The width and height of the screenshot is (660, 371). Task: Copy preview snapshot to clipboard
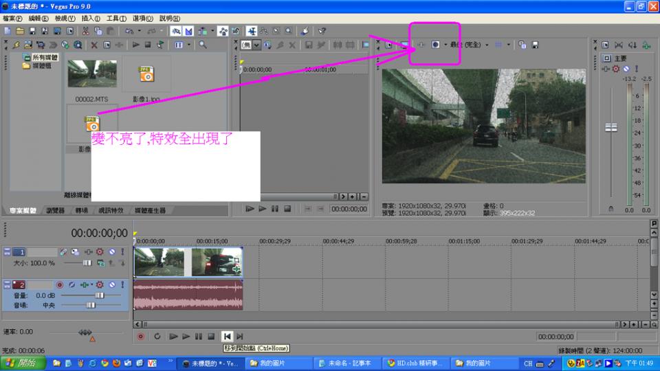click(x=522, y=45)
